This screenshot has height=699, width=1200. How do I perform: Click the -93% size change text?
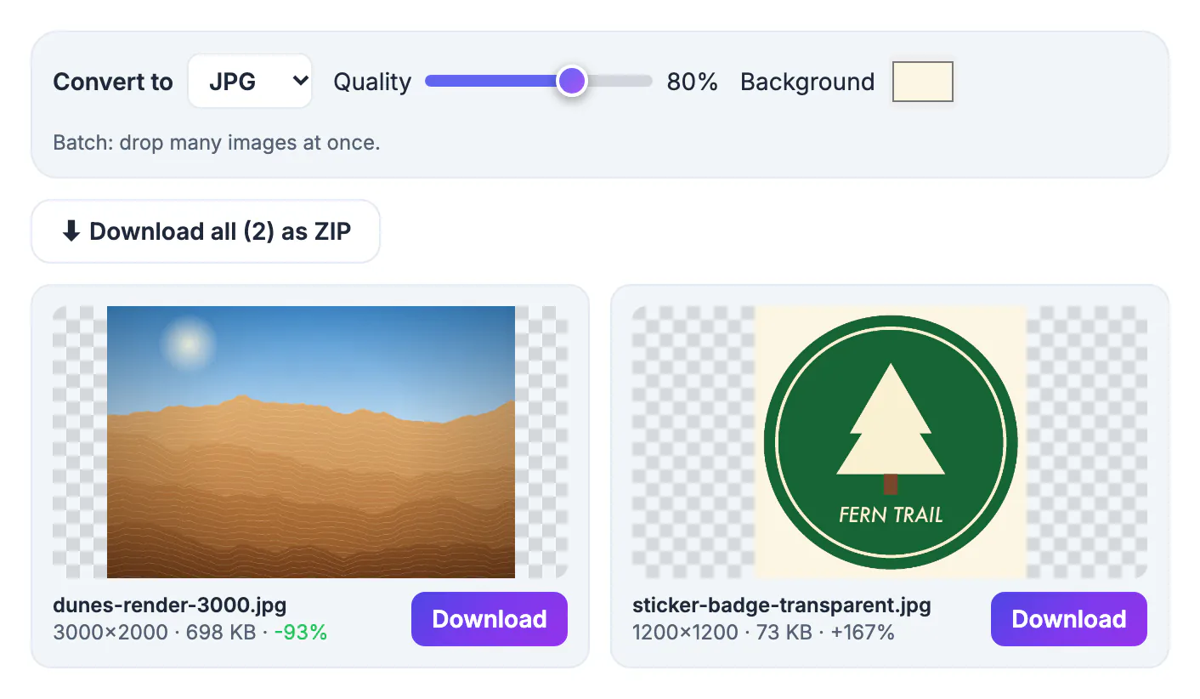[x=301, y=633]
